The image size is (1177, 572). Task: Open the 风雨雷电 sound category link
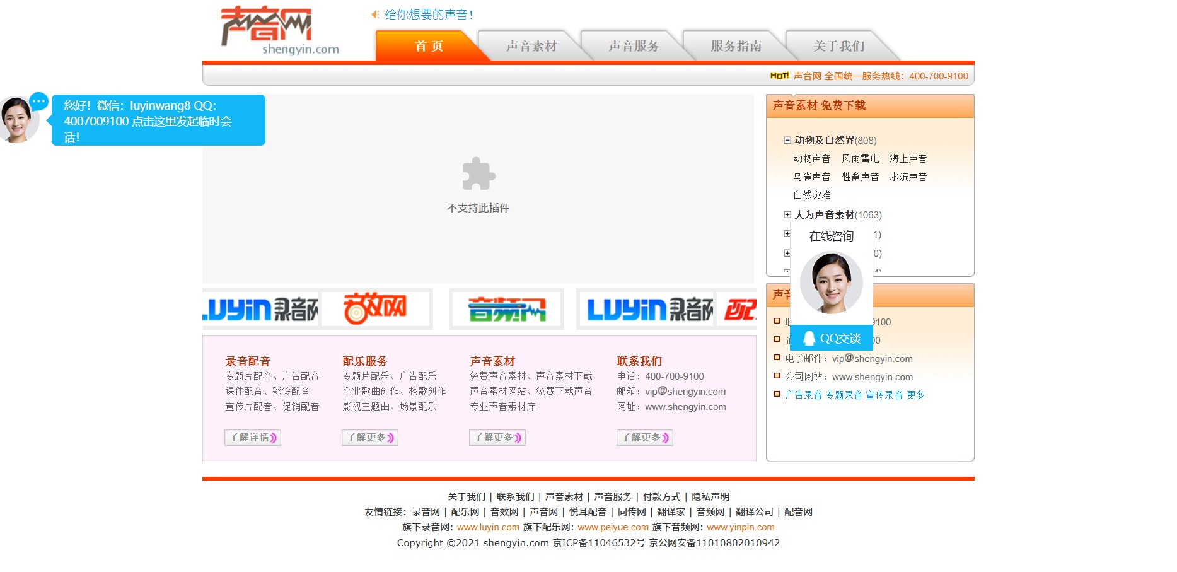tap(860, 158)
